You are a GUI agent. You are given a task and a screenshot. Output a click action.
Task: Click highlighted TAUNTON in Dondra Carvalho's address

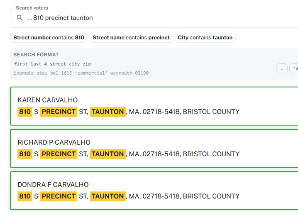107,196
